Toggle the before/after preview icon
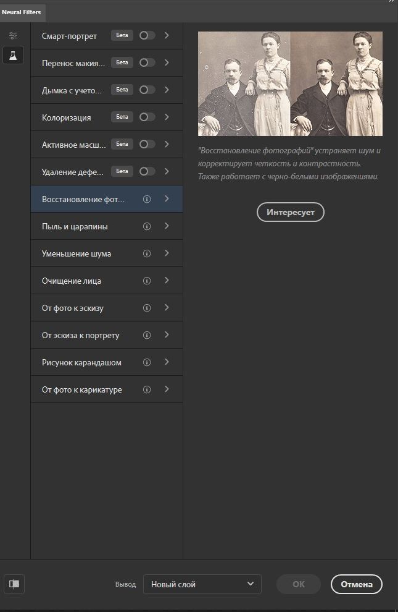This screenshot has width=398, height=612. [x=14, y=584]
